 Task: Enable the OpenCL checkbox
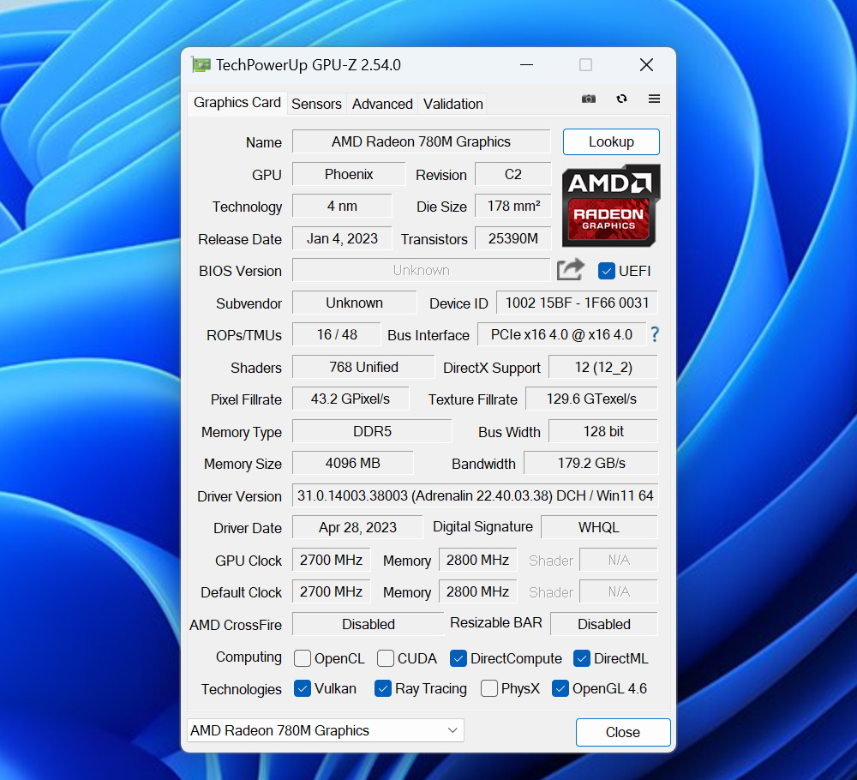[303, 658]
